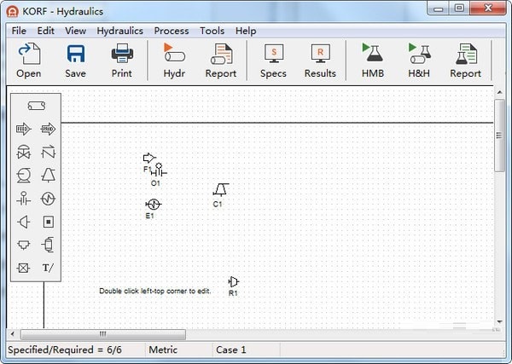Run hydraulics with the Hydr button
The height and width of the screenshot is (364, 512).
[174, 61]
